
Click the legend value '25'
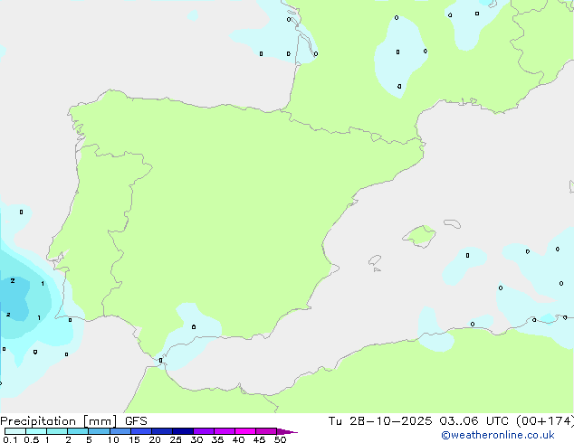tap(176, 439)
